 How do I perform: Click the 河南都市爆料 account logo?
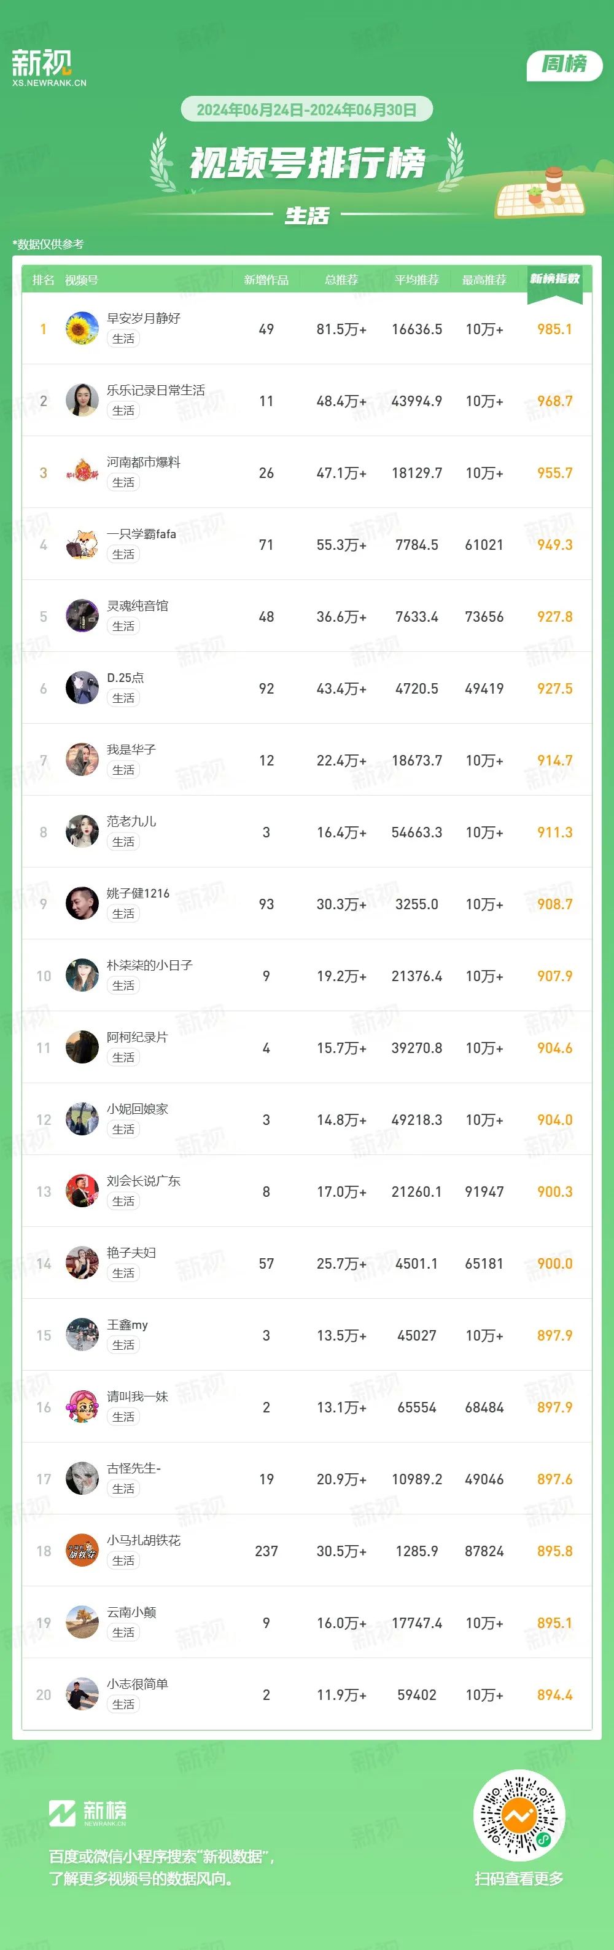(82, 472)
